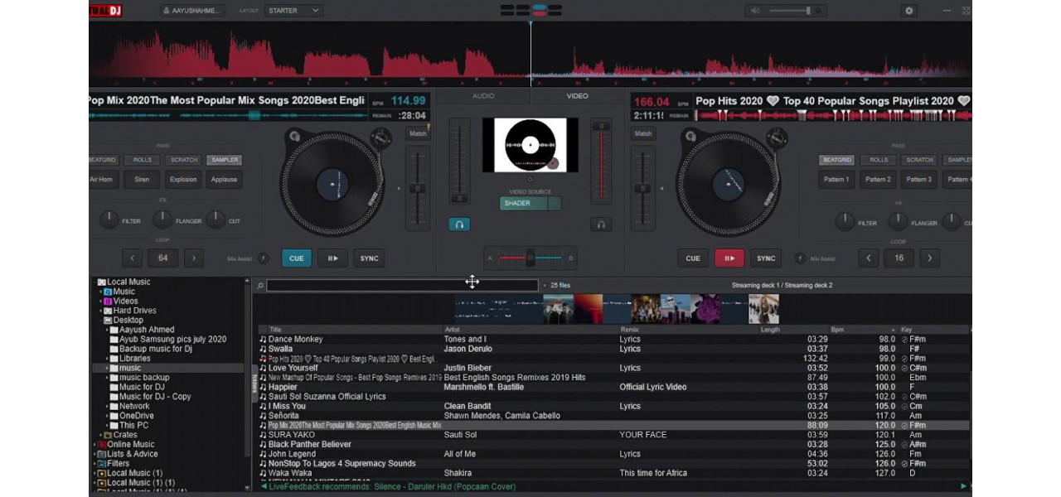Open the STARTER layout dropdown
The height and width of the screenshot is (497, 1061).
click(x=293, y=11)
